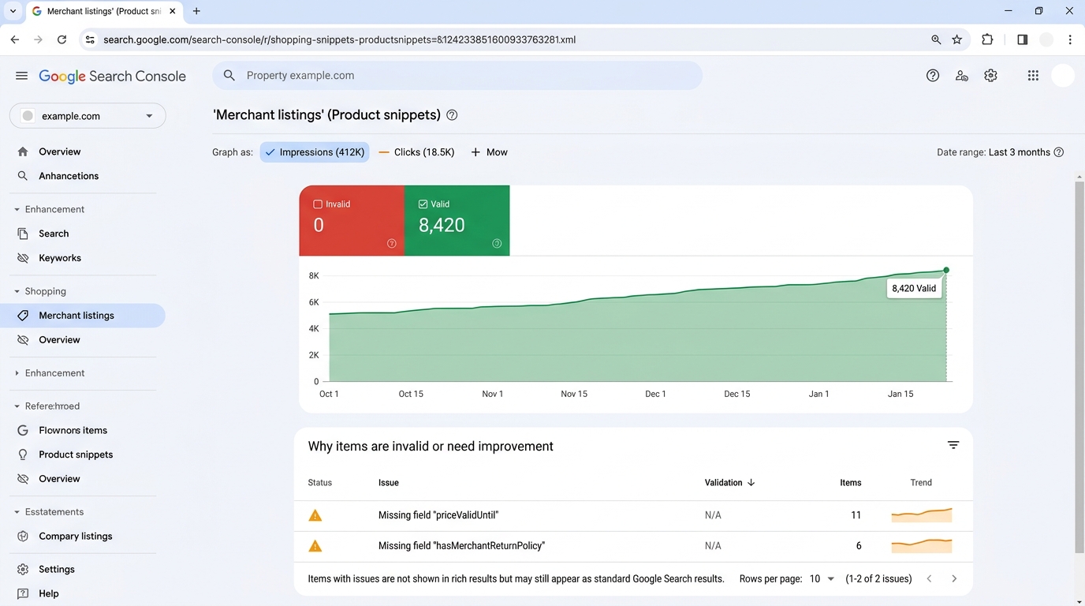Toggle the Clicks (18.5K) graph chip
Screen dimensions: 1085x606
416,152
